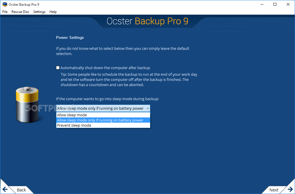Click the 'Power Settings' heading
The height and width of the screenshot is (194, 295).
click(x=70, y=37)
